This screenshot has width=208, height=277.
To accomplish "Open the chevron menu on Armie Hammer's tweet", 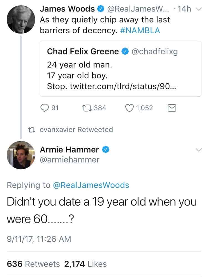I will [x=199, y=150].
